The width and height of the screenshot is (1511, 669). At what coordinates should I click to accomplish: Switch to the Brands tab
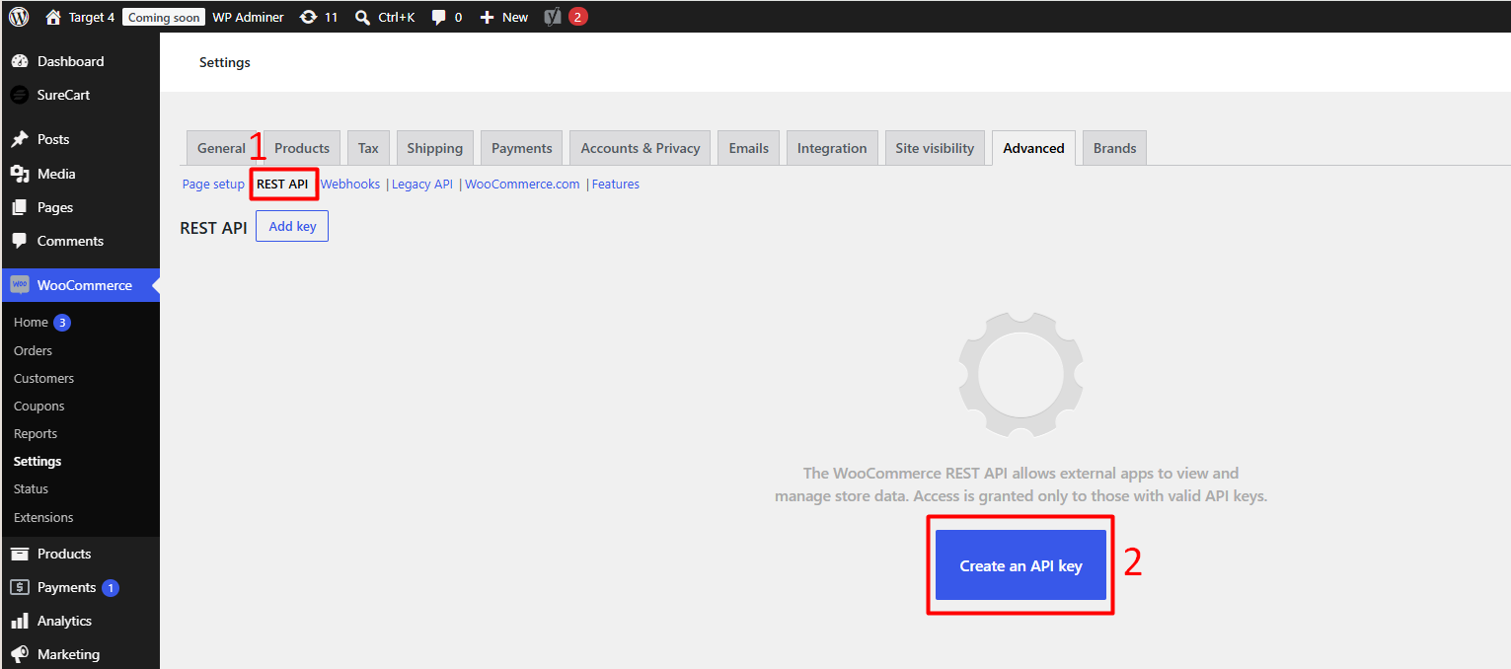point(1114,148)
